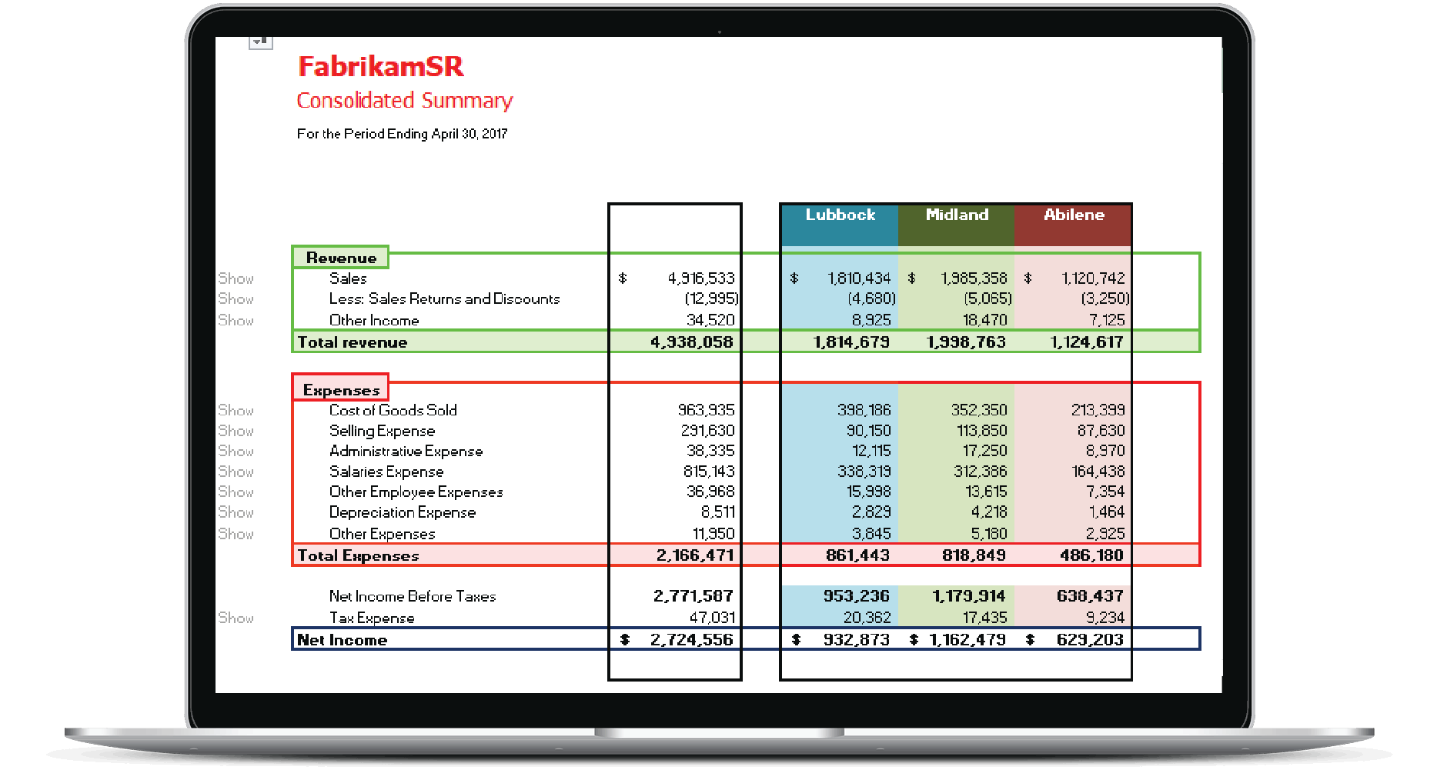1437x770 pixels.
Task: Click the Show link for Salaries Expense
Action: coord(236,472)
